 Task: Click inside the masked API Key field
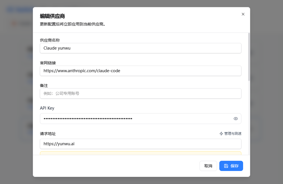tap(136, 119)
